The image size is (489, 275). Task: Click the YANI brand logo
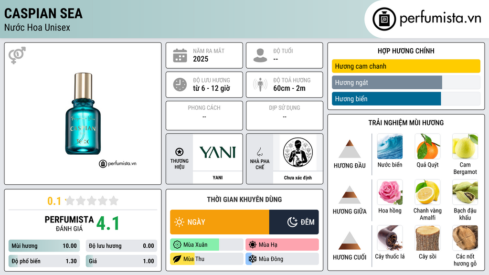click(218, 152)
